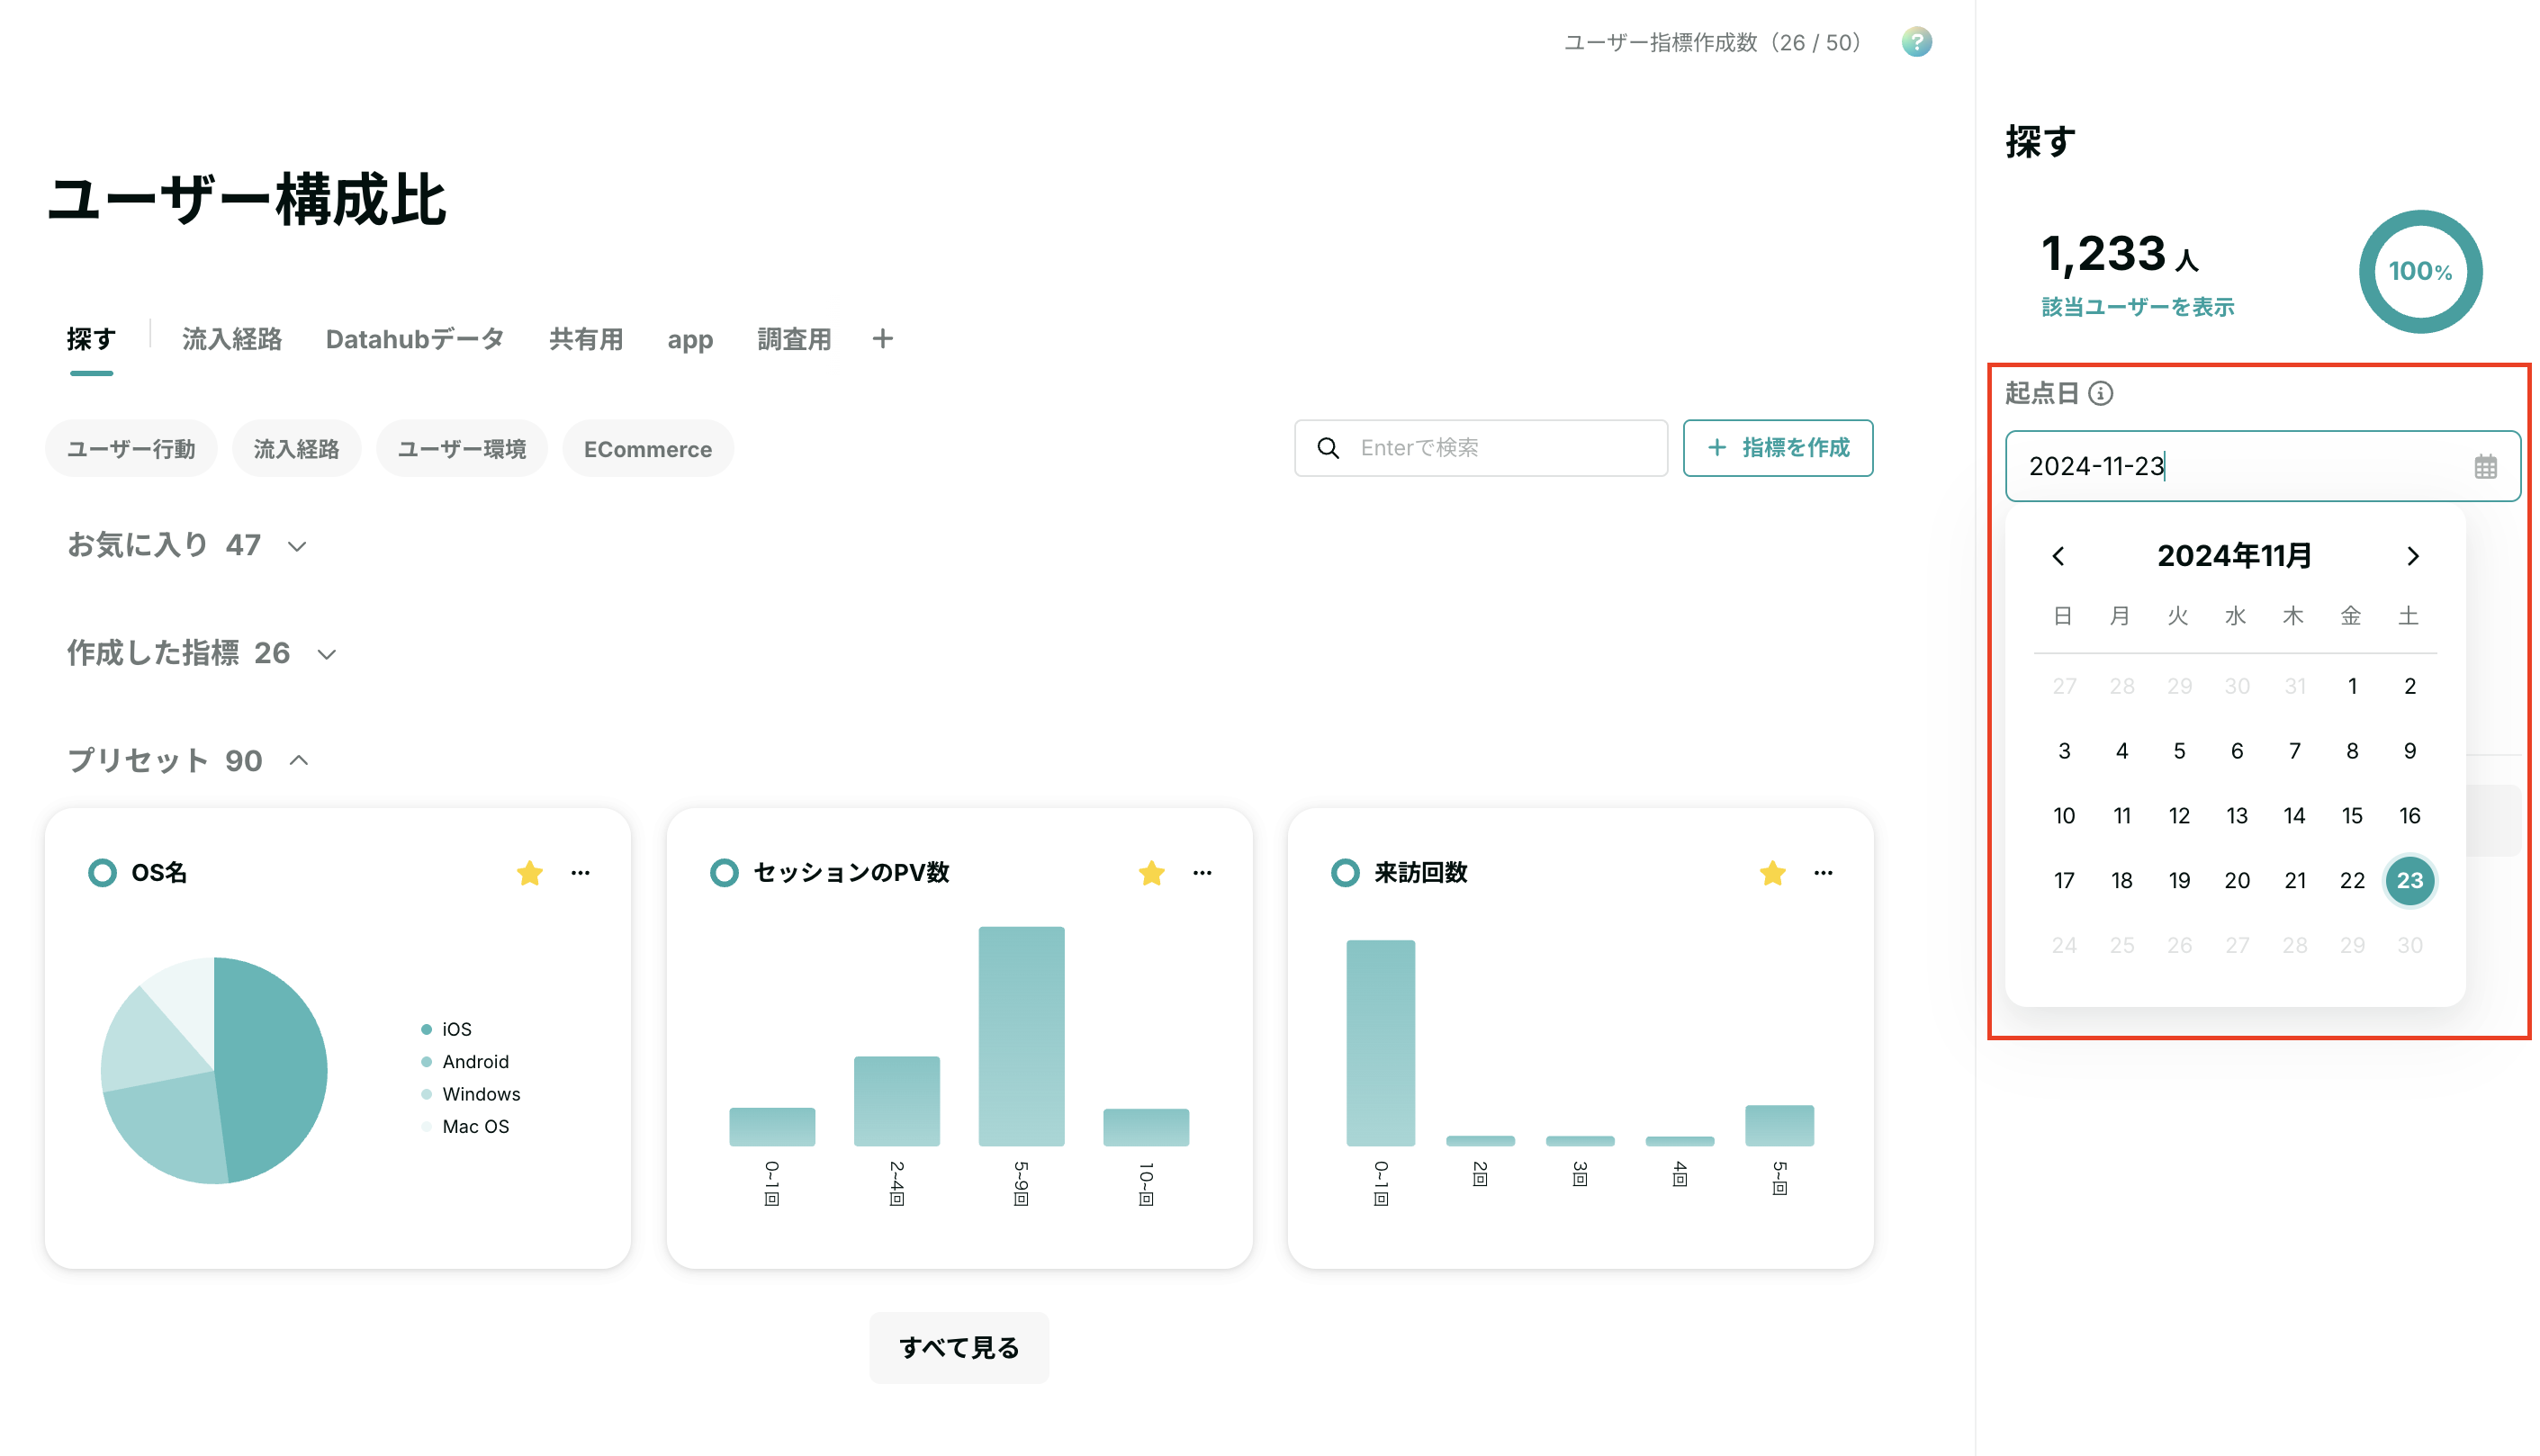
Task: Select the app tab
Action: [x=690, y=340]
